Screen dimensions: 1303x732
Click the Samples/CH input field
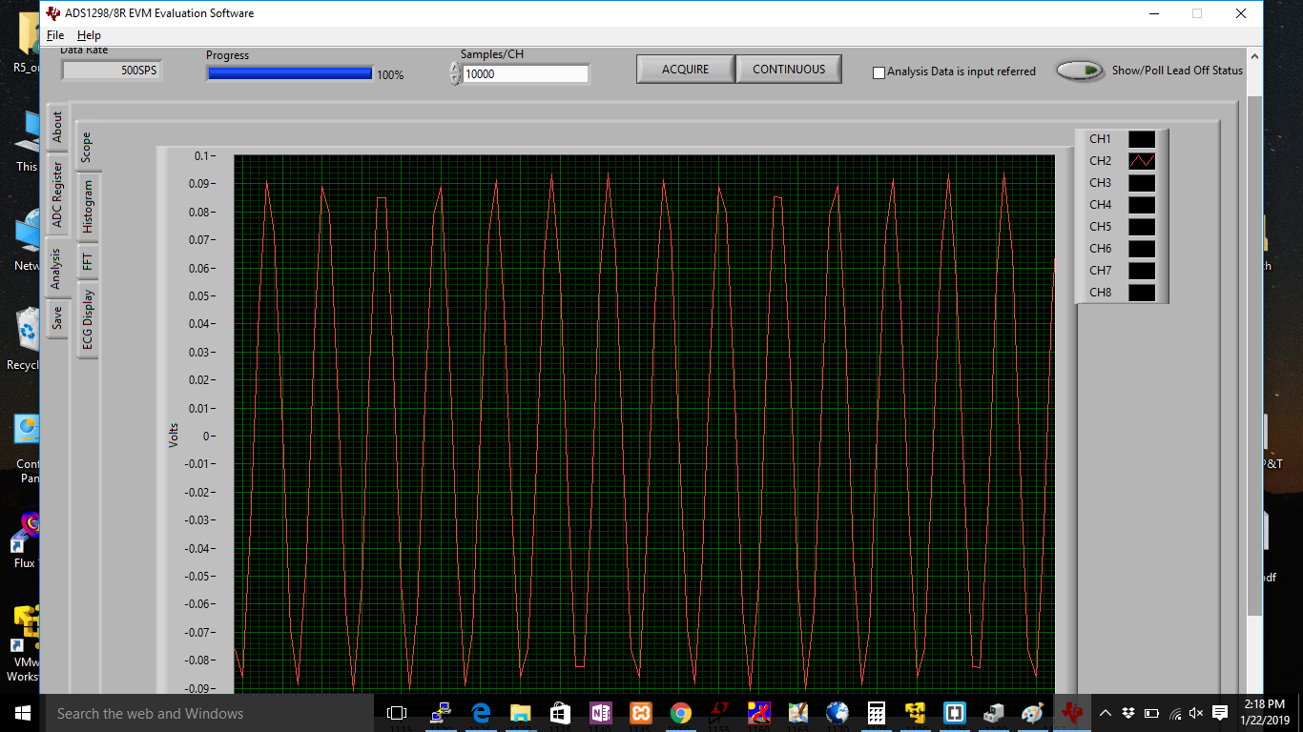(x=526, y=73)
